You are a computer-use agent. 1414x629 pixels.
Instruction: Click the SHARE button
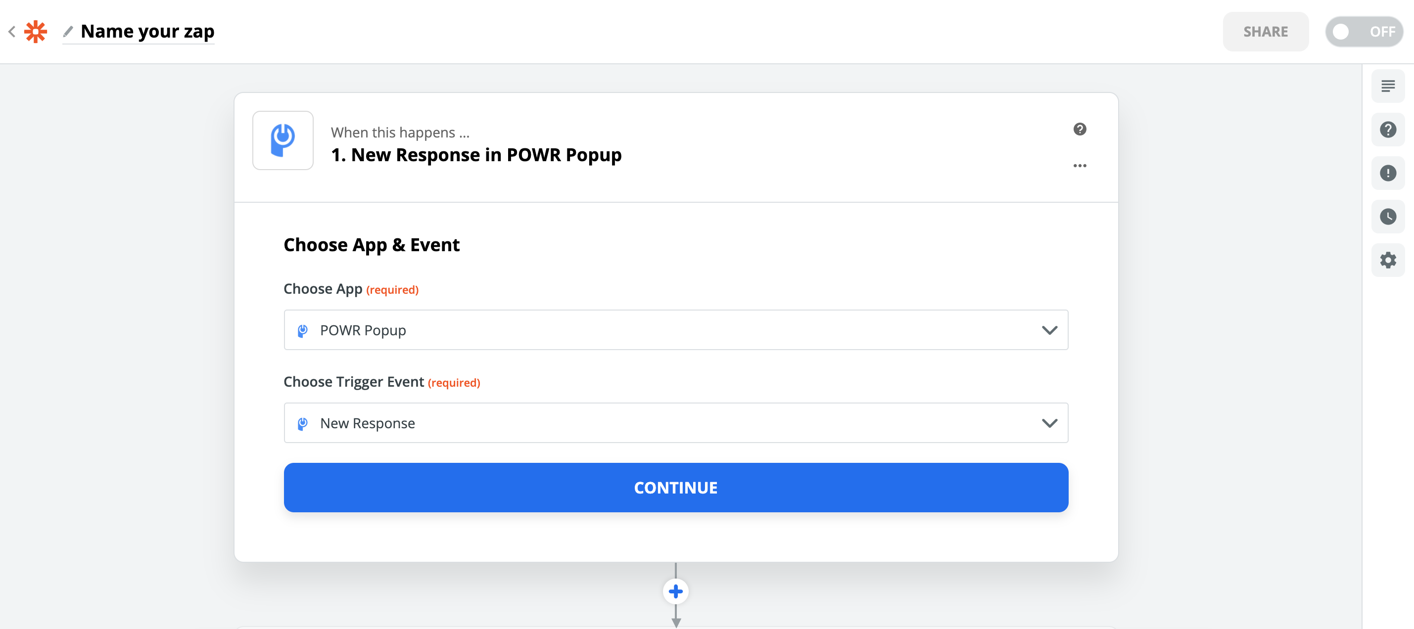point(1265,31)
